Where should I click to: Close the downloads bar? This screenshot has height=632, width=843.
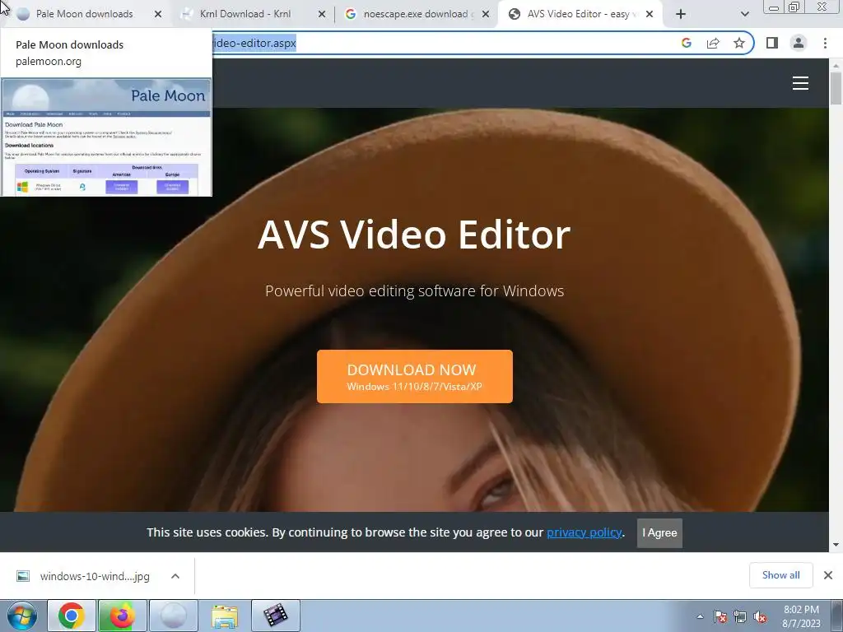click(828, 575)
